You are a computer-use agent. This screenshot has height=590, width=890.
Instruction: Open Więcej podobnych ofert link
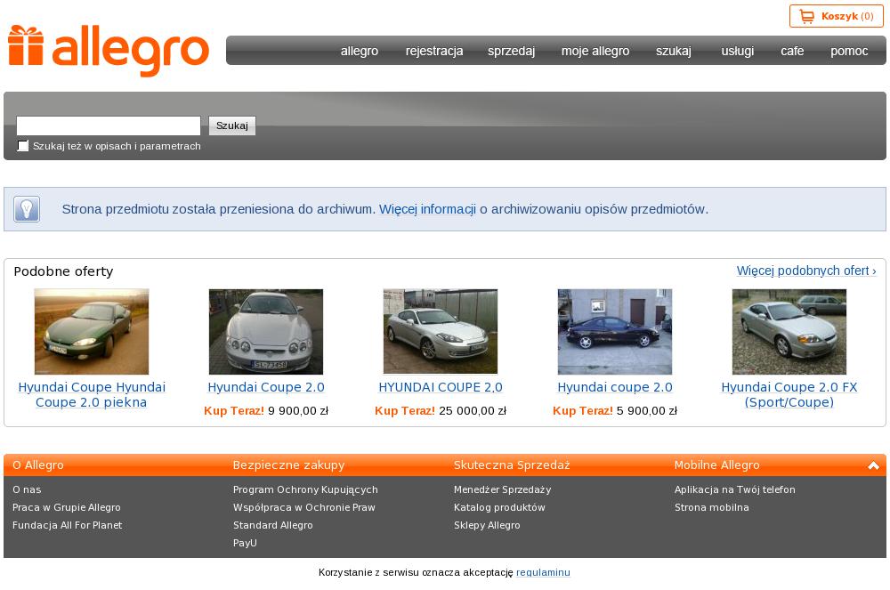tap(806, 271)
